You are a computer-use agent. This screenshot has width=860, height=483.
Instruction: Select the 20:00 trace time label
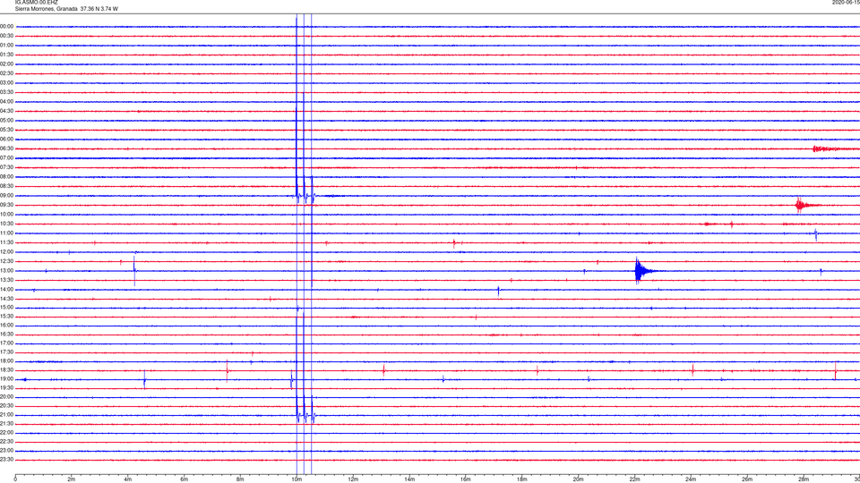(6, 396)
